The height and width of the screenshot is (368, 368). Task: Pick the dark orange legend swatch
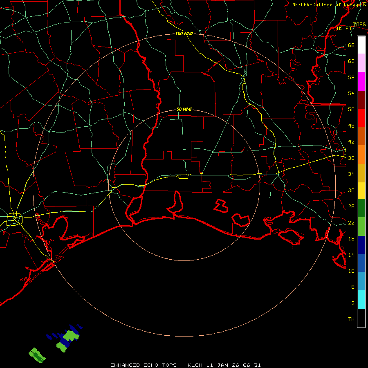pyautogui.click(x=361, y=136)
